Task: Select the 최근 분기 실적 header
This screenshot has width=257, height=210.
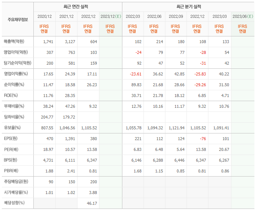Action: click(x=189, y=7)
